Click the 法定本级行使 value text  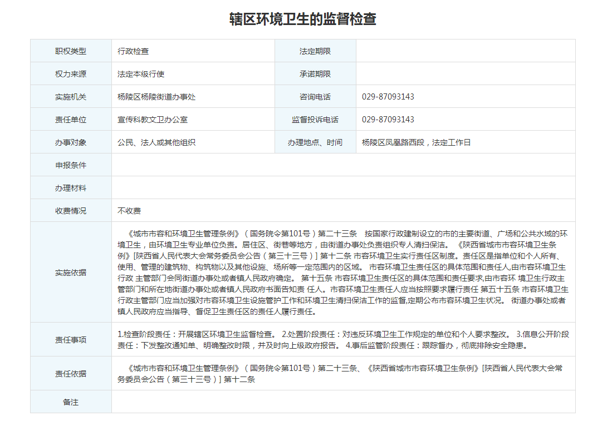pos(141,74)
